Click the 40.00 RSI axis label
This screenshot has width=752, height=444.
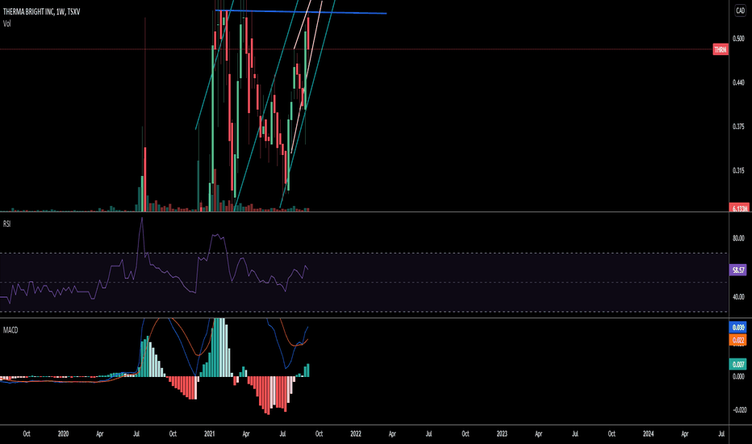738,296
